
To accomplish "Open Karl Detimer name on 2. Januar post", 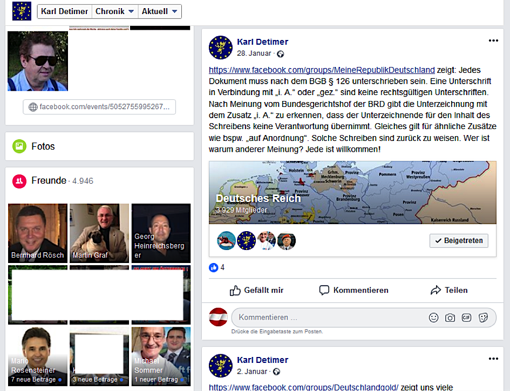I will [x=262, y=360].
